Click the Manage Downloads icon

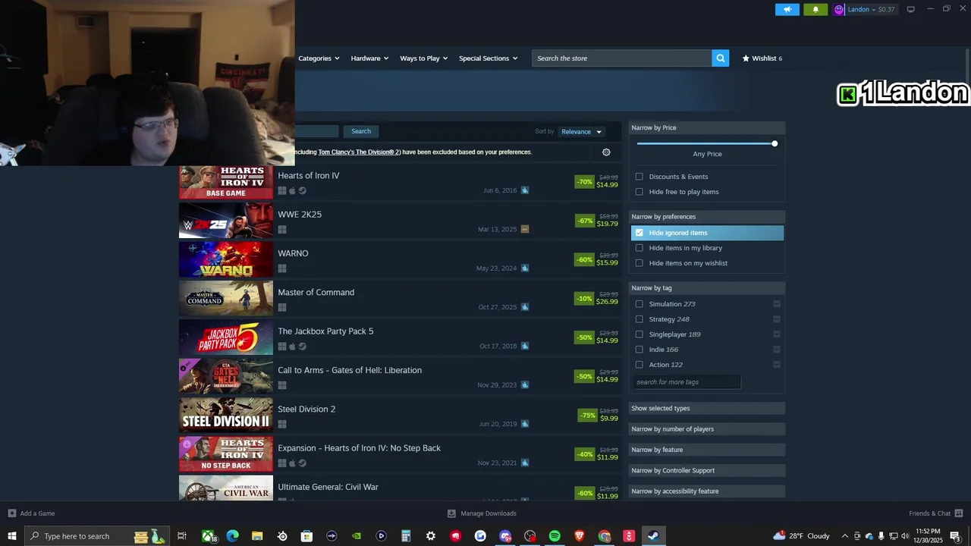click(x=451, y=513)
